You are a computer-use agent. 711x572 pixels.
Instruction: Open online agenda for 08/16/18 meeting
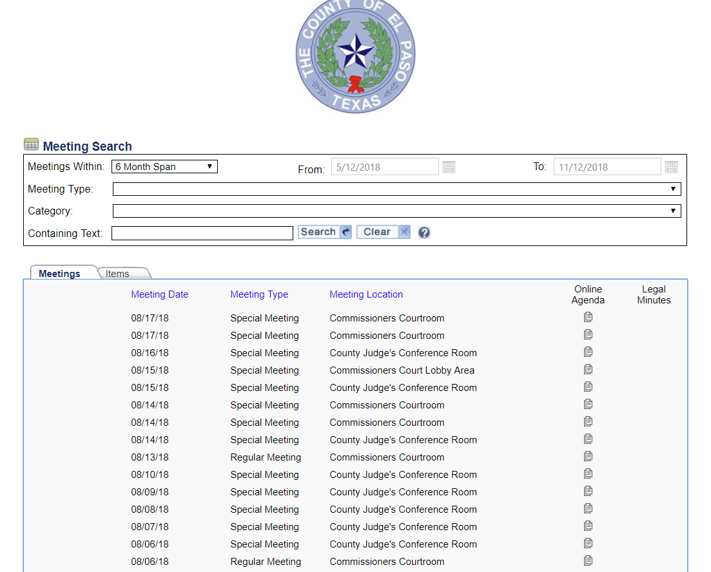coord(588,352)
